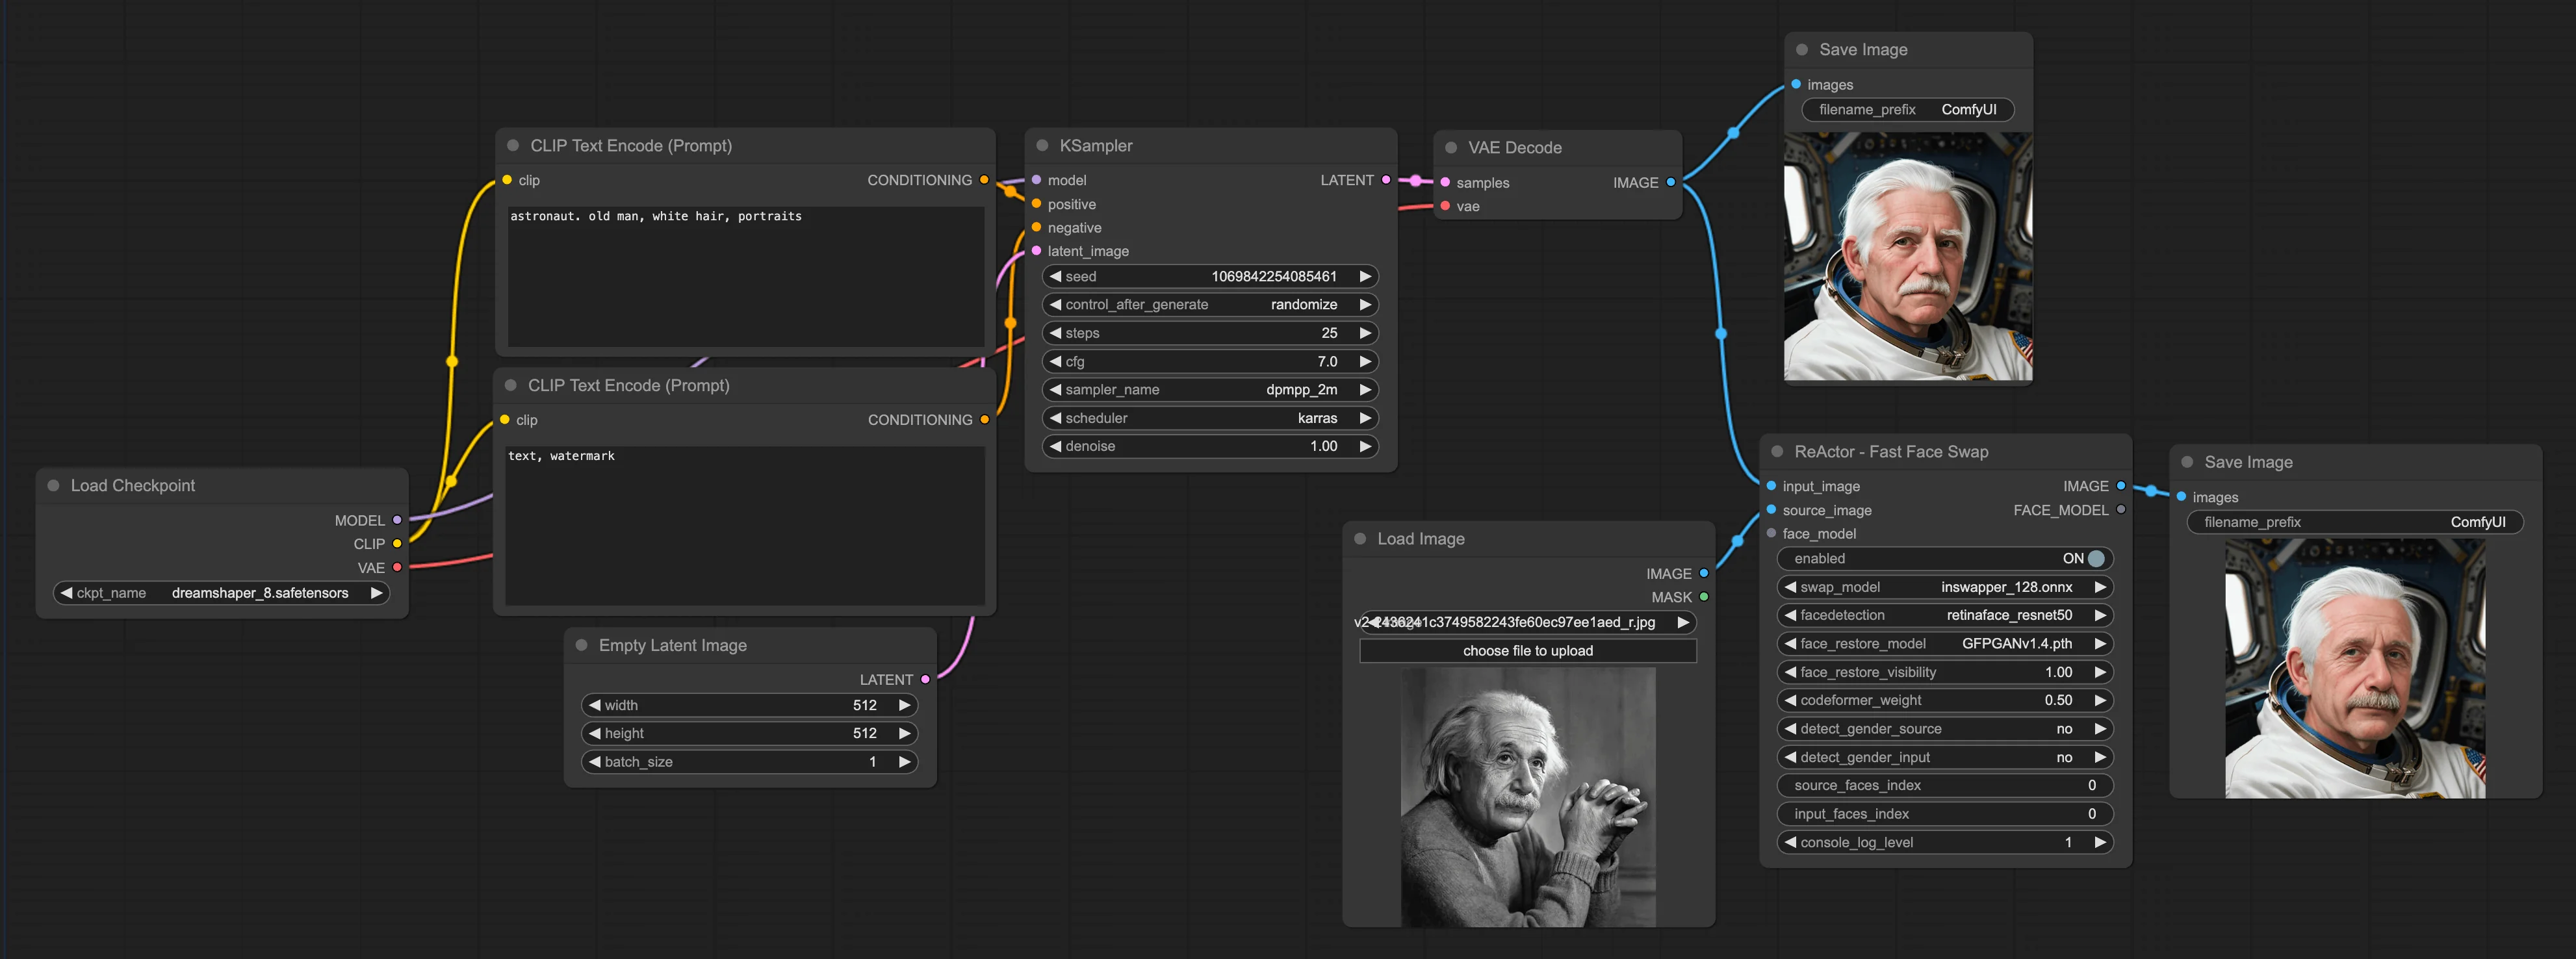Adjust the codeformer_weight 0.50 slider

(1945, 701)
